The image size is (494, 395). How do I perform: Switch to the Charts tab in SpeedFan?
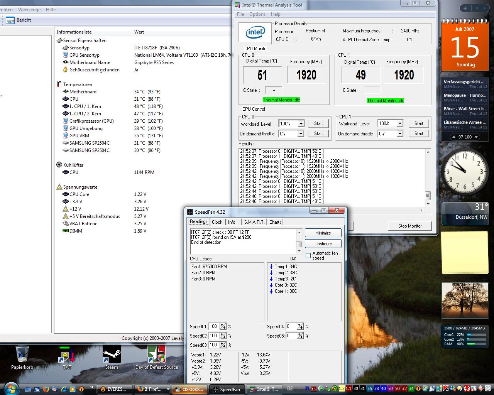point(275,222)
